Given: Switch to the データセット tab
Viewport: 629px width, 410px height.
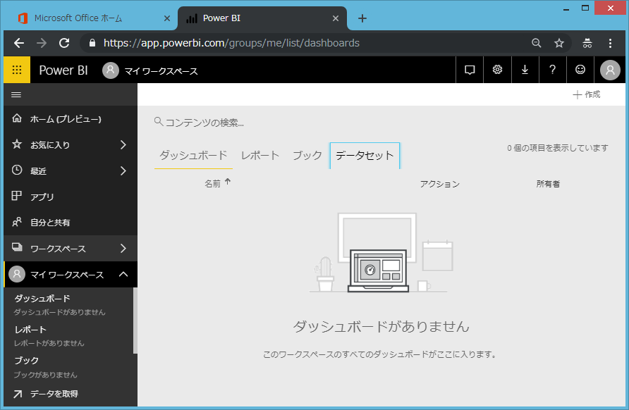Looking at the screenshot, I should pyautogui.click(x=365, y=156).
